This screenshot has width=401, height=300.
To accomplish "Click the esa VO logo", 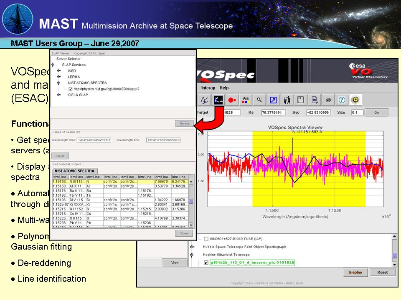I will pyautogui.click(x=368, y=71).
